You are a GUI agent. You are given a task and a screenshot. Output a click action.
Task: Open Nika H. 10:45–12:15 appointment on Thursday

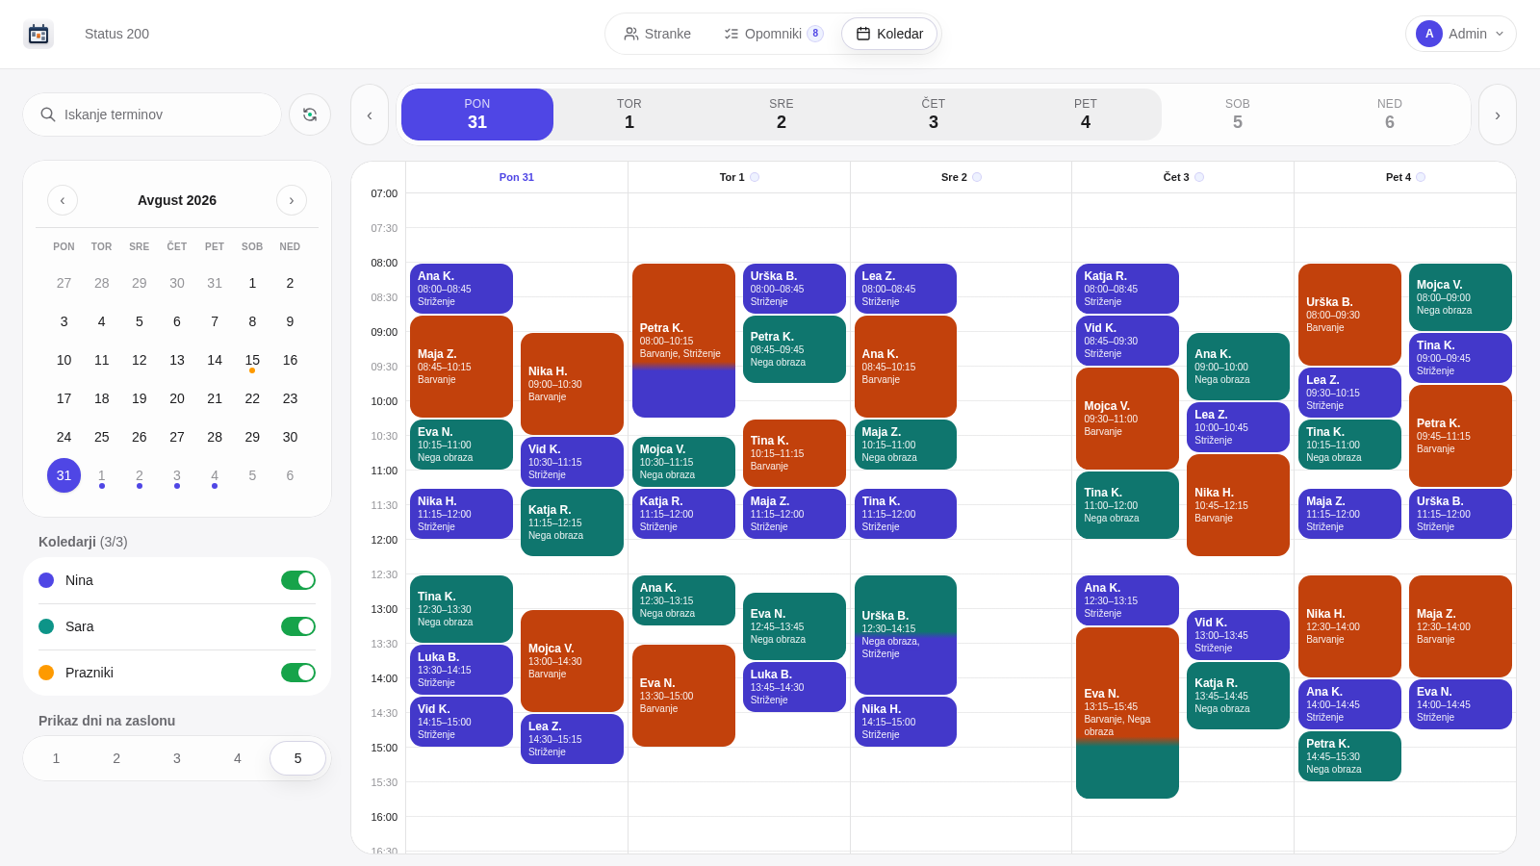point(1238,505)
